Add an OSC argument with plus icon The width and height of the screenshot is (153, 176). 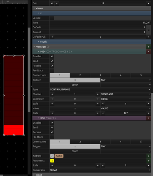pyautogui.click(x=148, y=161)
